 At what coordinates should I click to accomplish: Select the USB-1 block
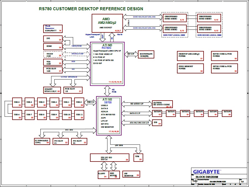(67, 103)
